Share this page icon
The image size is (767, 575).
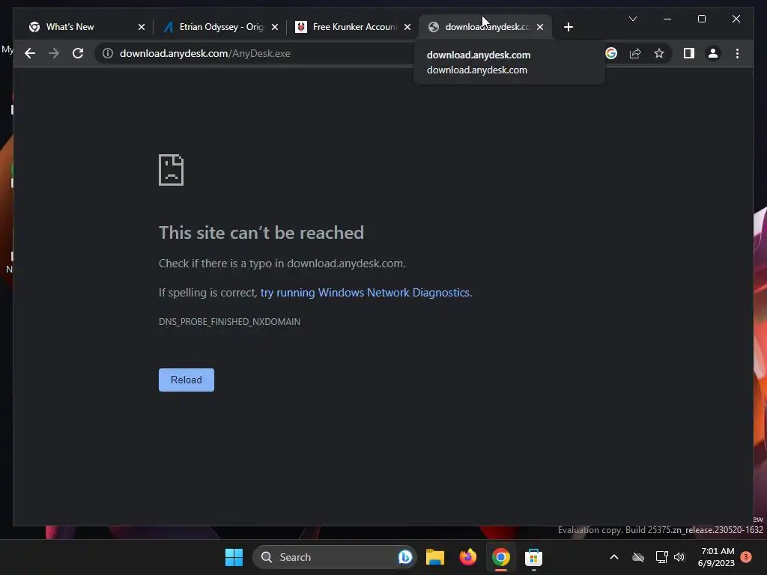pyautogui.click(x=635, y=53)
